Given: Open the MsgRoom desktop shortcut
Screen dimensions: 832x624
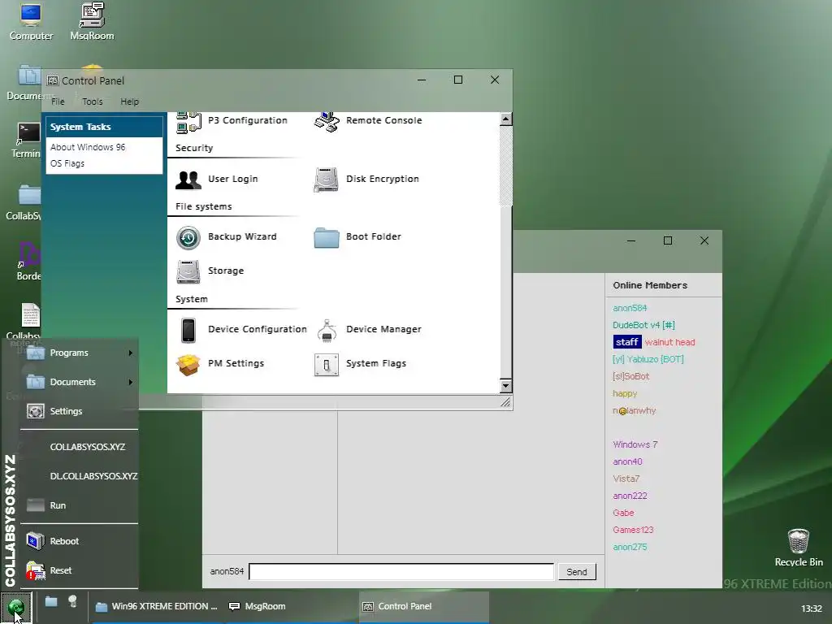Looking at the screenshot, I should (92, 22).
